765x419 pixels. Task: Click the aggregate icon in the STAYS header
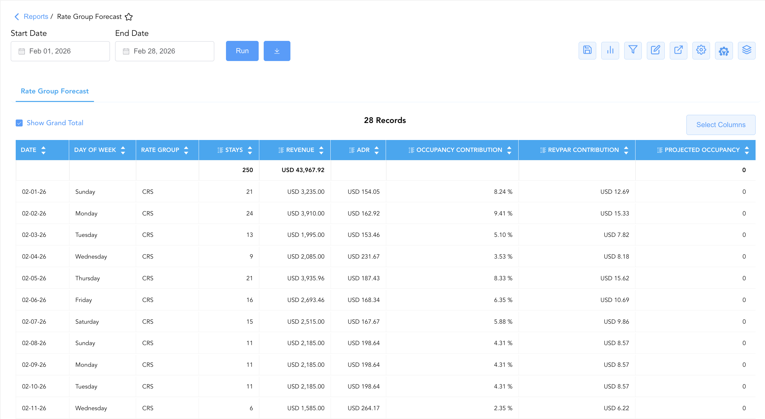220,150
